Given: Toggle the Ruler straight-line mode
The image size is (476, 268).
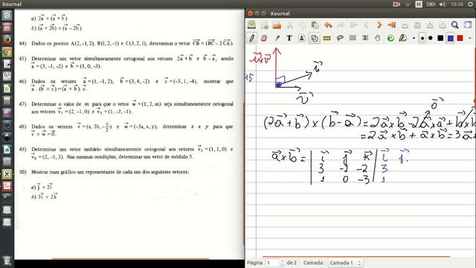Looking at the screenshot, I should [x=327, y=38].
